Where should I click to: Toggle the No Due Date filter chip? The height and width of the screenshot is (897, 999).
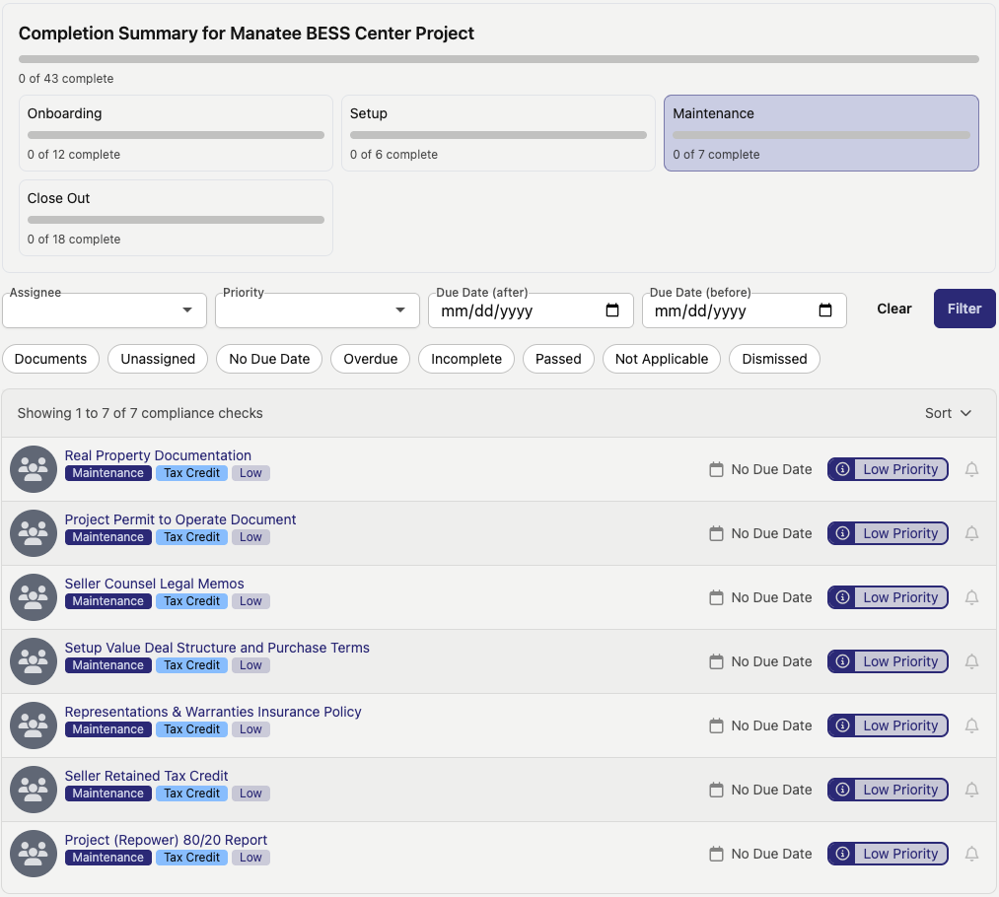tap(269, 359)
